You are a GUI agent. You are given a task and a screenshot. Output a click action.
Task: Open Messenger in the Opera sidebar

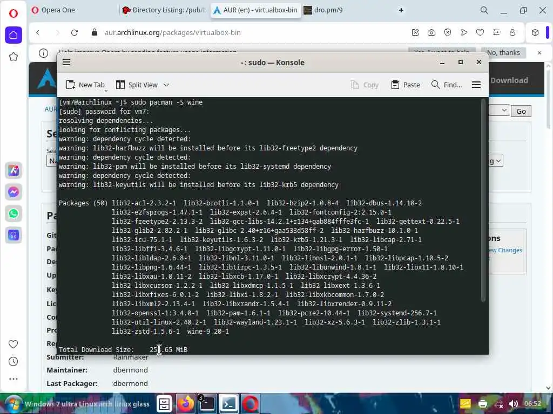[14, 192]
